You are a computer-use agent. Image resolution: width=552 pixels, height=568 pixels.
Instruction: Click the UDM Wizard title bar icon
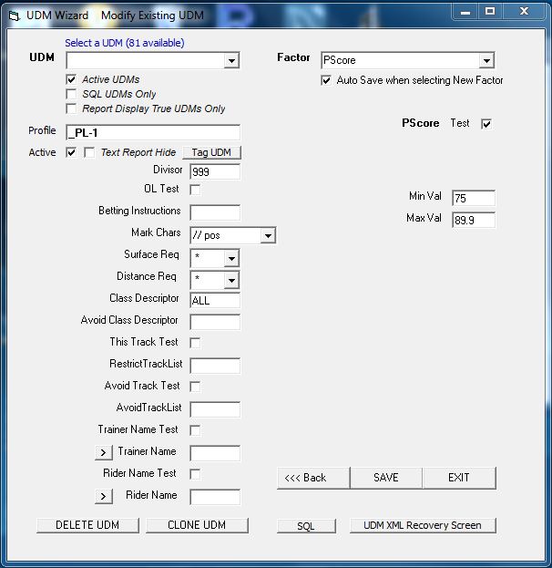pos(15,15)
